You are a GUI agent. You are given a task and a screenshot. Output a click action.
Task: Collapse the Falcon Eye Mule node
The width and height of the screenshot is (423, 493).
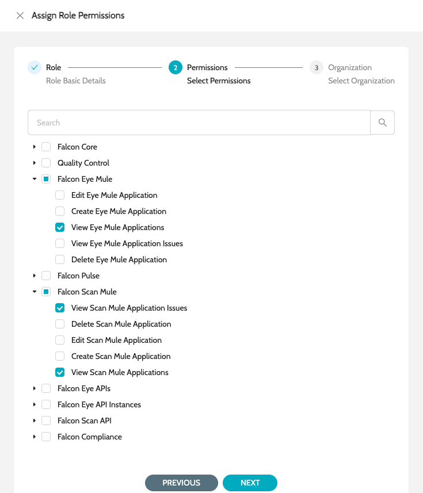pyautogui.click(x=35, y=179)
